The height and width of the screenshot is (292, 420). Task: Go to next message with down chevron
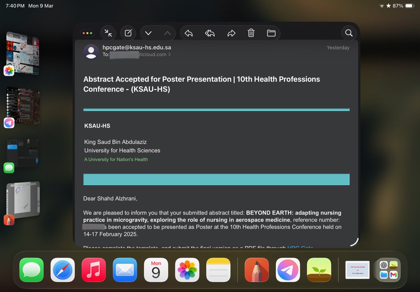tap(148, 33)
